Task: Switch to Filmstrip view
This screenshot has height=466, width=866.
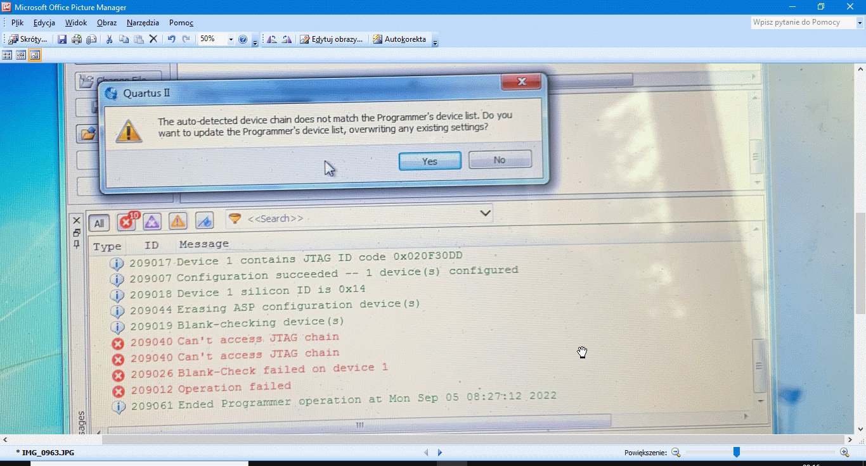Action: click(x=21, y=55)
